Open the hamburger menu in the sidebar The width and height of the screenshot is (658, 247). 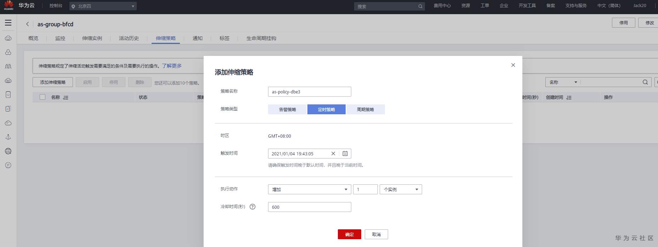point(8,23)
